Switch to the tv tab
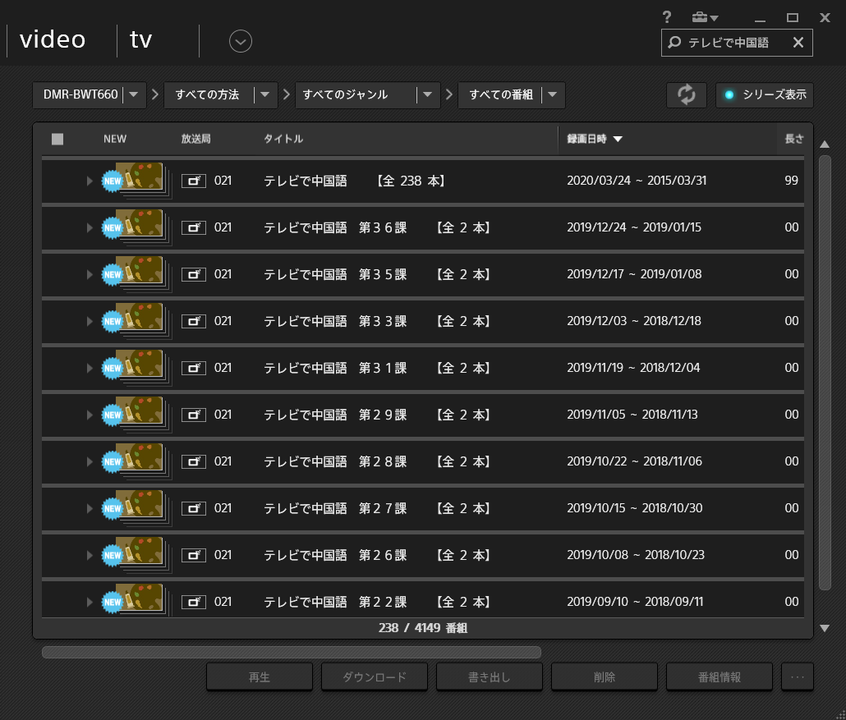 pos(141,39)
